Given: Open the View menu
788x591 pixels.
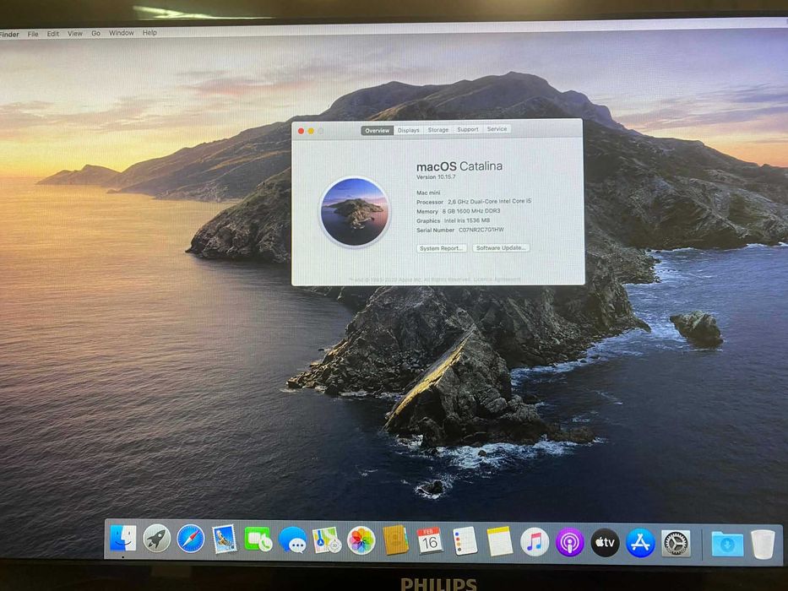Looking at the screenshot, I should click(x=75, y=33).
